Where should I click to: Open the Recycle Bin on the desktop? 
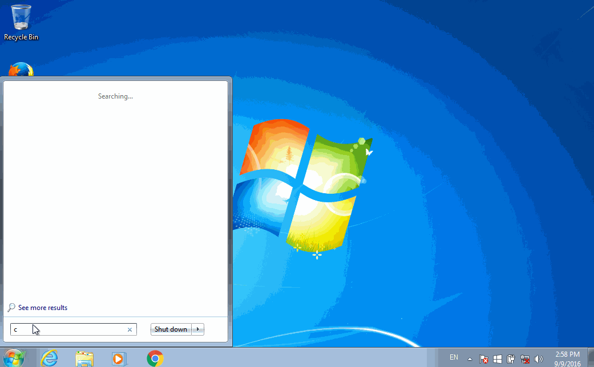(21, 17)
